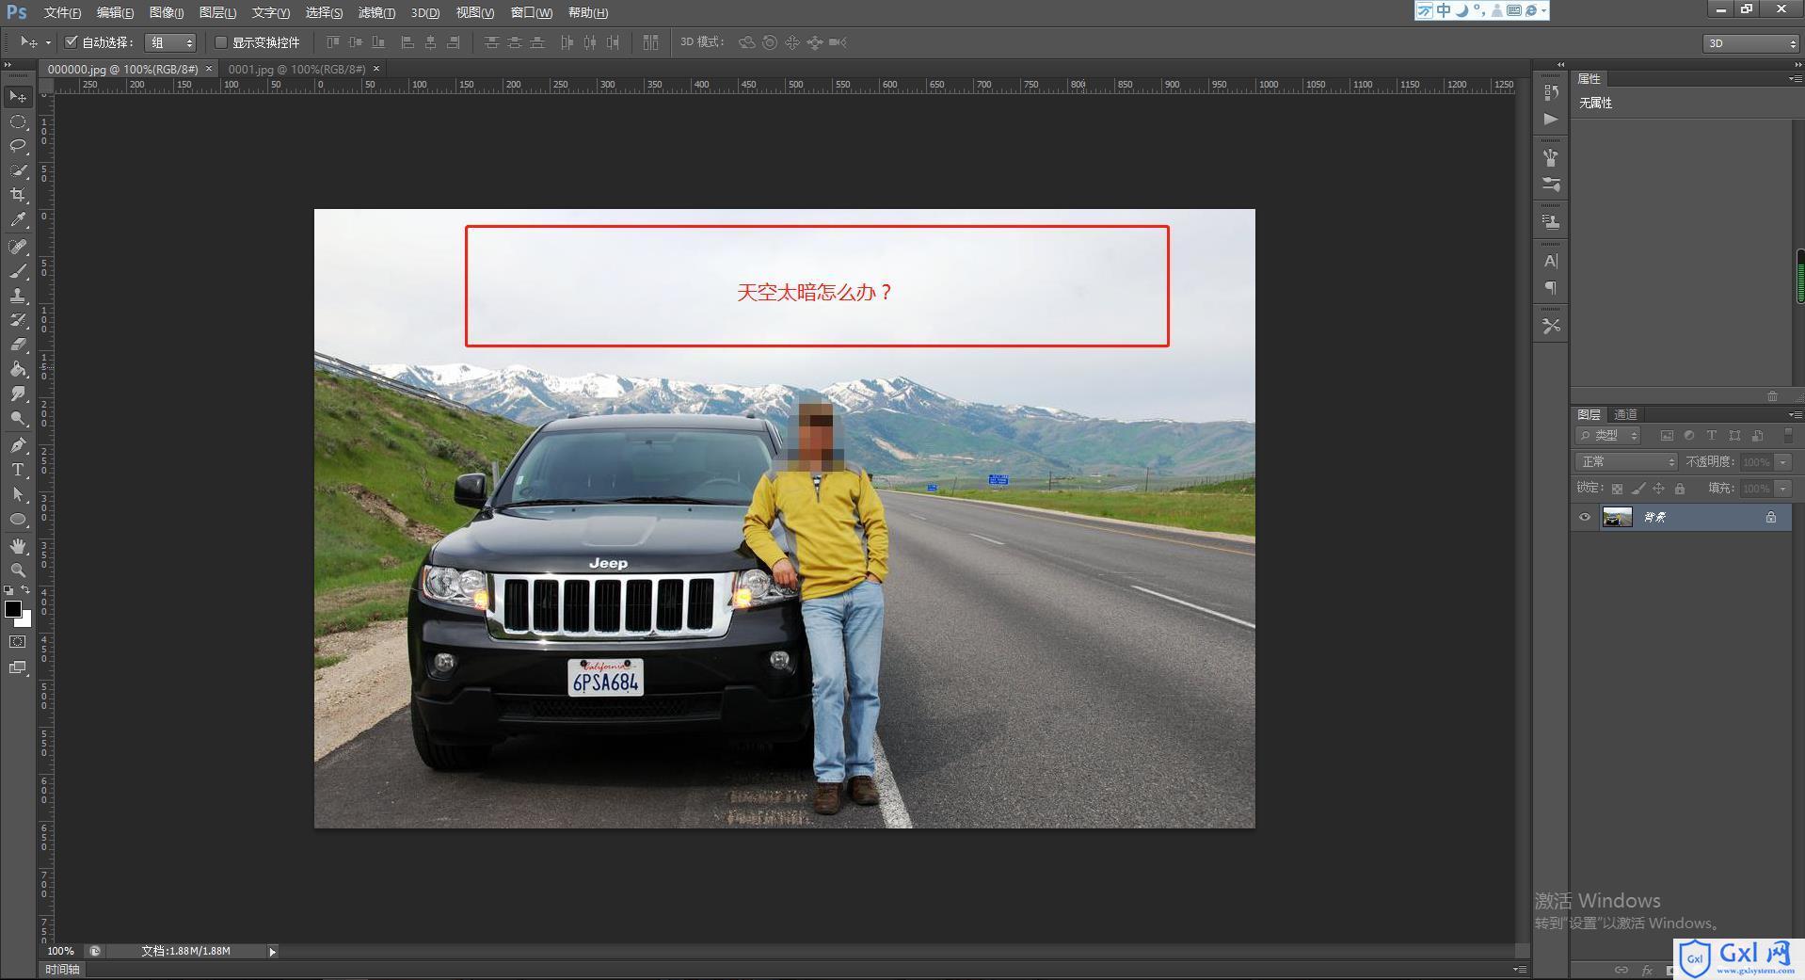
Task: Select the Move tool in the toolbox
Action: pyautogui.click(x=18, y=97)
